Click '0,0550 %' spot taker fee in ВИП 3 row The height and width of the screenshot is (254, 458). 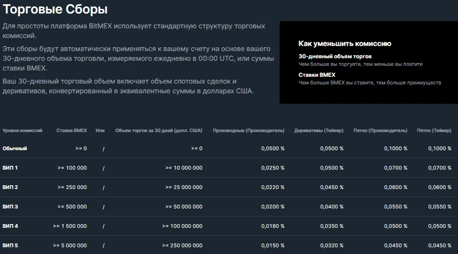440,207
